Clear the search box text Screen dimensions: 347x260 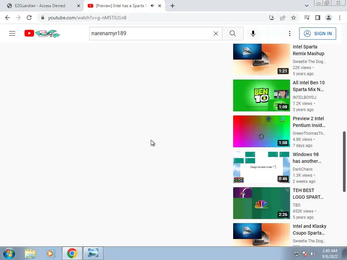(x=216, y=34)
